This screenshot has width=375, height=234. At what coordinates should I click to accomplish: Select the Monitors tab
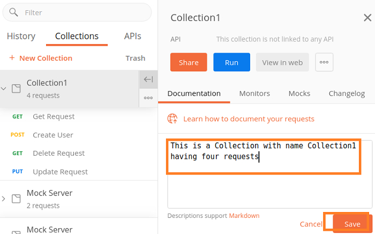254,93
